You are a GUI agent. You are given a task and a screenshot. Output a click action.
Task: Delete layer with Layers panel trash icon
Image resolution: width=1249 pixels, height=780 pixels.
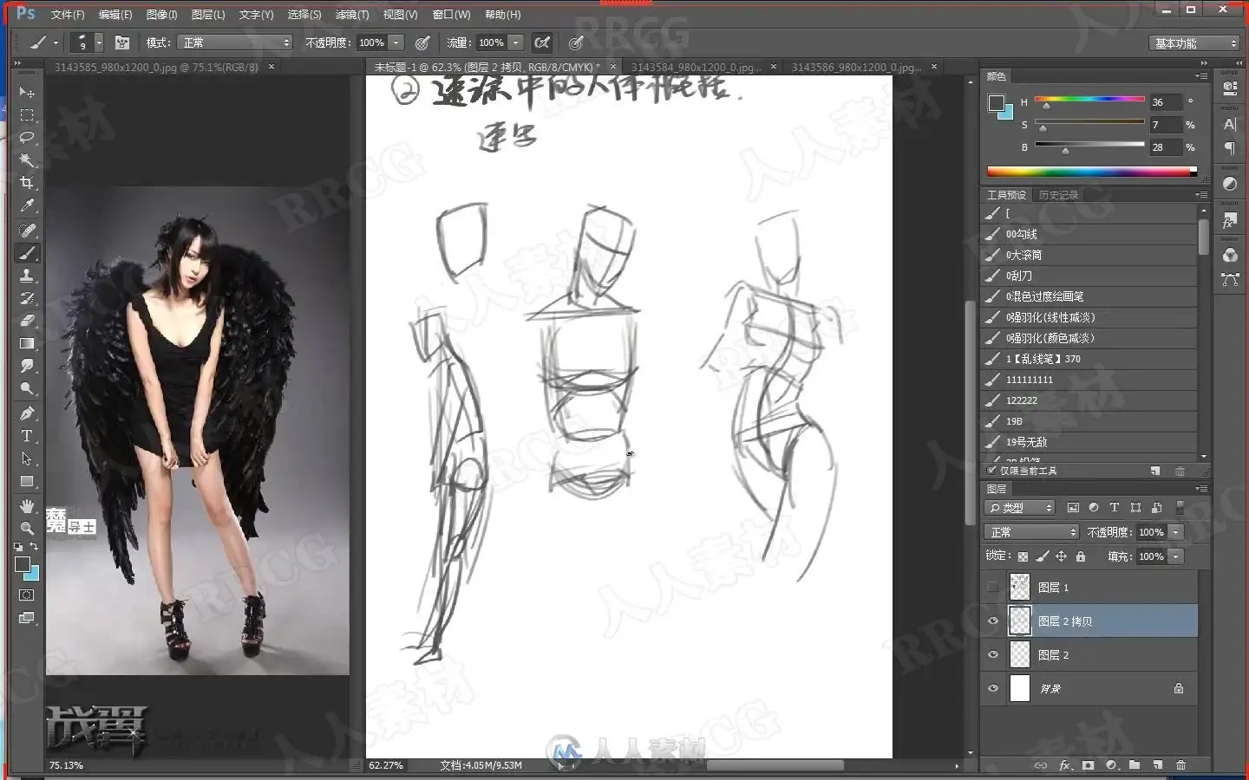(1180, 765)
